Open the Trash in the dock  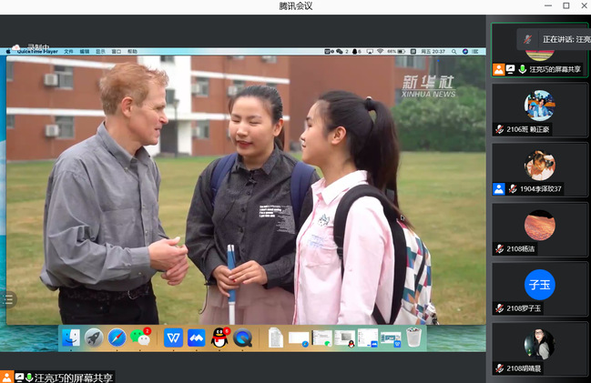[414, 338]
